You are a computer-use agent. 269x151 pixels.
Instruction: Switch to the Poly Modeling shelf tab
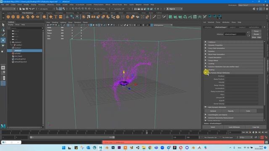pyautogui.click(x=27, y=13)
